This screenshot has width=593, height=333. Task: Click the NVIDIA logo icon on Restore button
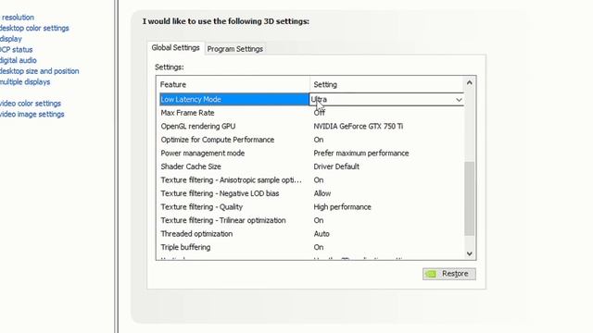(431, 274)
